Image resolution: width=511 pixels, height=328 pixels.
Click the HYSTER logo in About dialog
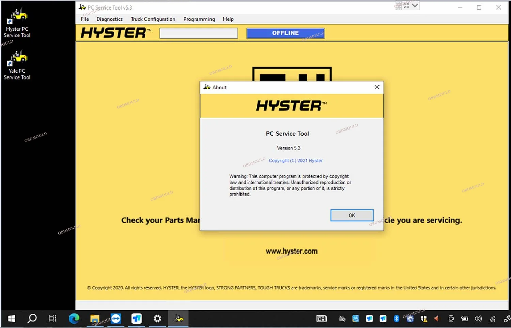[x=292, y=106]
